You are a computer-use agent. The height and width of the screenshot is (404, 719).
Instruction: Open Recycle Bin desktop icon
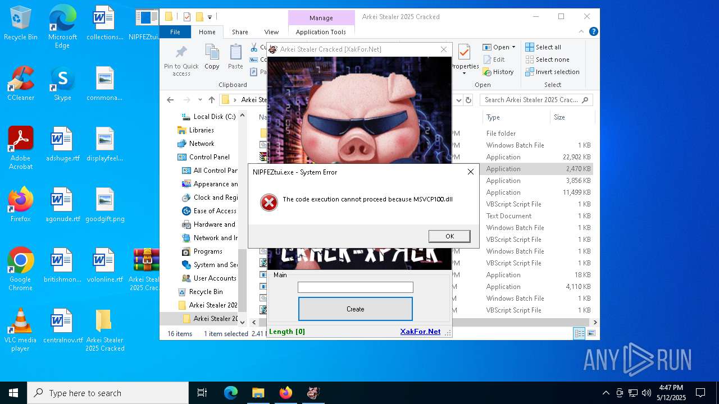pos(21,24)
